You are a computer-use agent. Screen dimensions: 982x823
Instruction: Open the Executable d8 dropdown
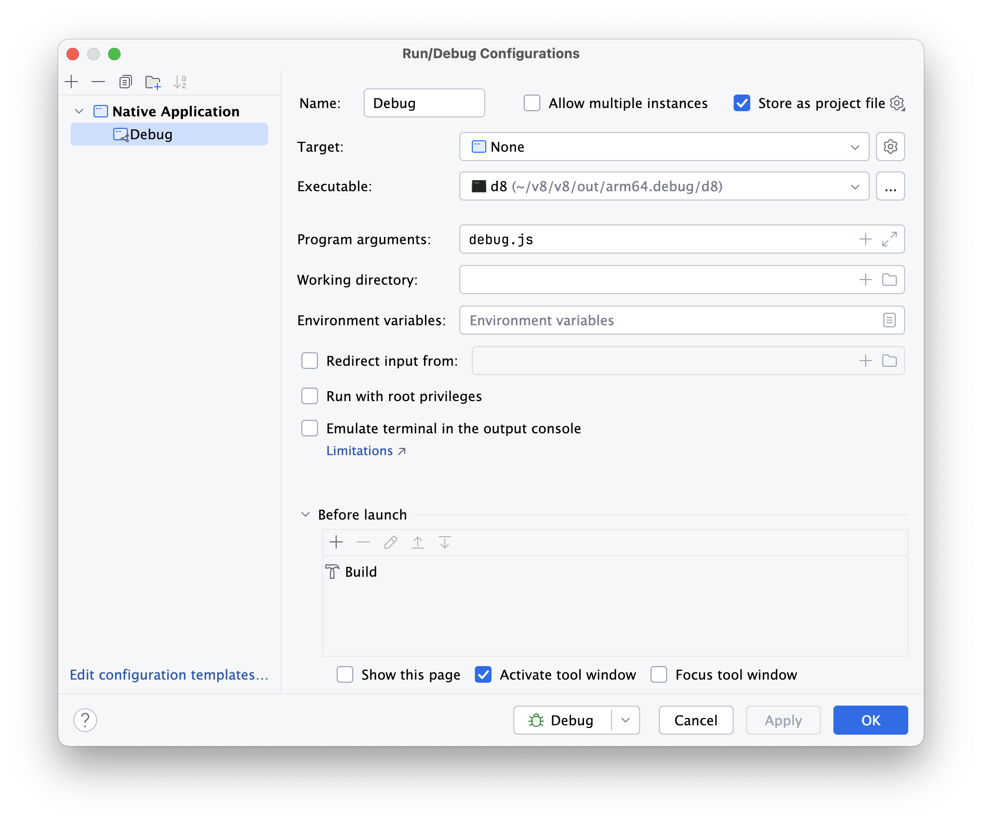pos(663,187)
